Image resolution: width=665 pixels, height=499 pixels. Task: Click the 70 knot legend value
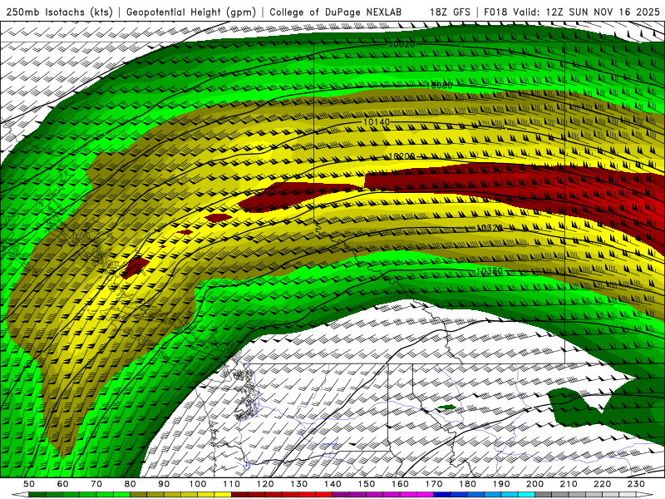(x=96, y=484)
